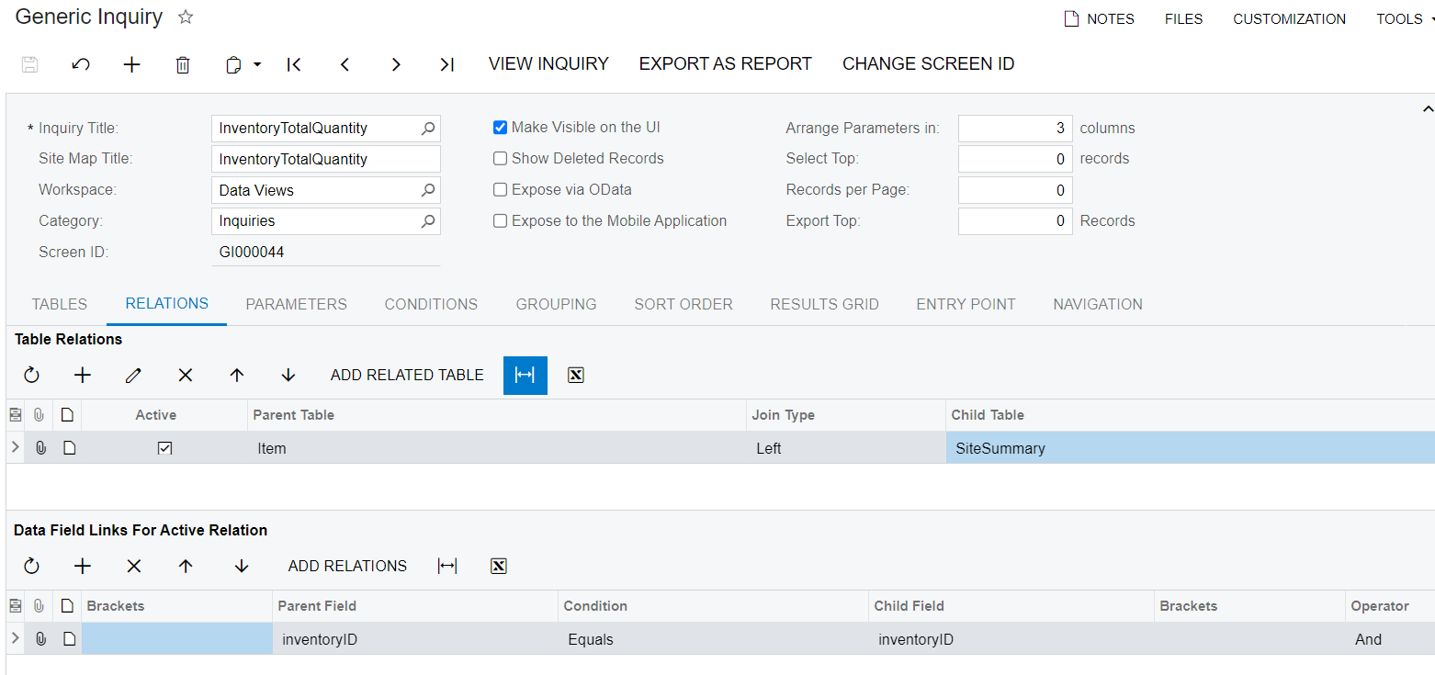Refresh the Table Relations grid
Viewport: 1435px width, 675px height.
pyautogui.click(x=31, y=375)
